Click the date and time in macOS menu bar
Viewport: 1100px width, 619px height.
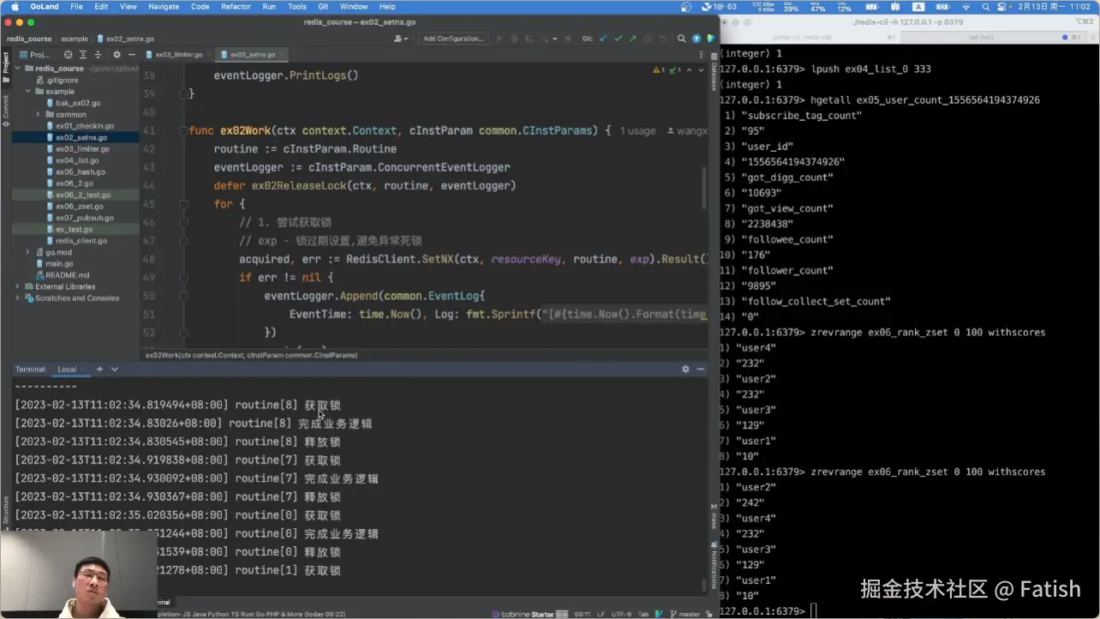click(x=1054, y=6)
